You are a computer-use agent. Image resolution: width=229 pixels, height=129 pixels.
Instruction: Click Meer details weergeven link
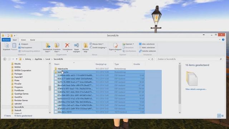(196, 89)
